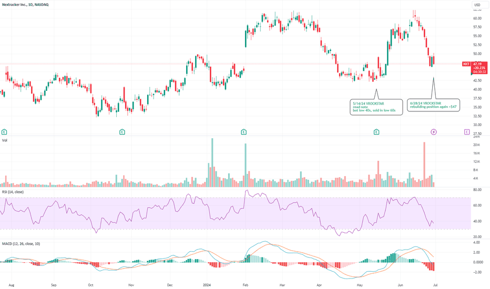Click the 20M volume scale value
The image size is (490, 289).
click(x=476, y=145)
